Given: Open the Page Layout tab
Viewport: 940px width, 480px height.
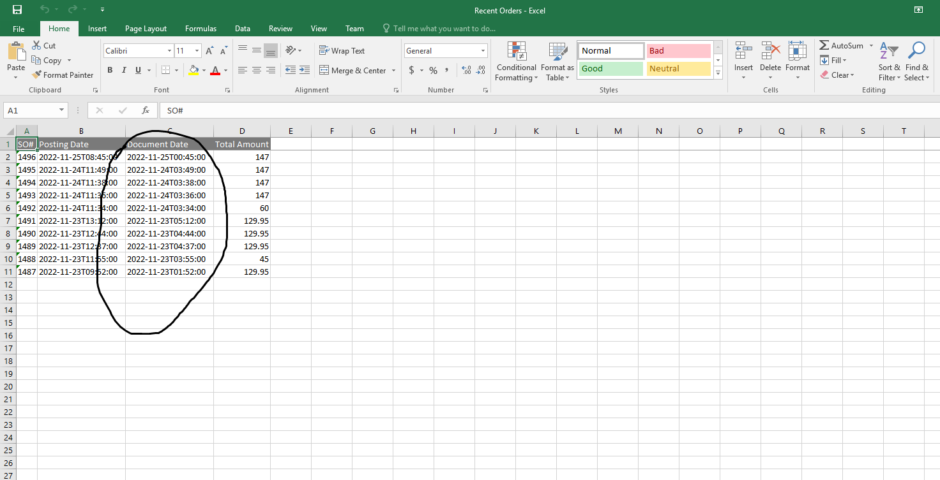Looking at the screenshot, I should pos(146,29).
